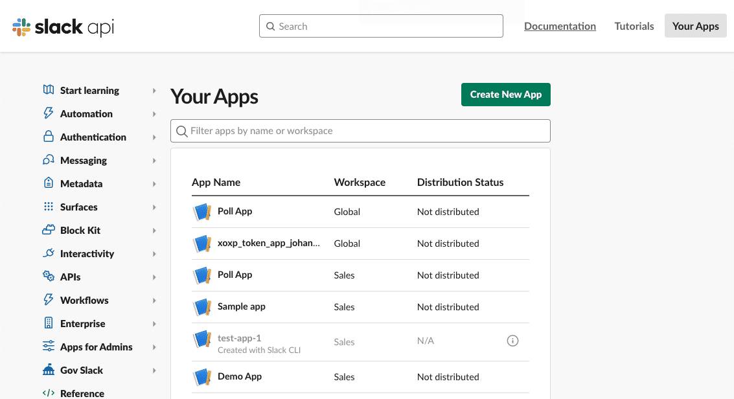
Task: Click the Interactivity plug icon
Action: coord(48,253)
